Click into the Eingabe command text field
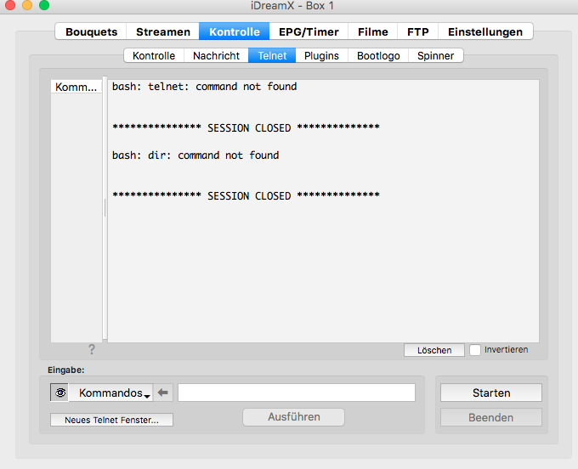Image resolution: width=578 pixels, height=469 pixels. (x=296, y=393)
